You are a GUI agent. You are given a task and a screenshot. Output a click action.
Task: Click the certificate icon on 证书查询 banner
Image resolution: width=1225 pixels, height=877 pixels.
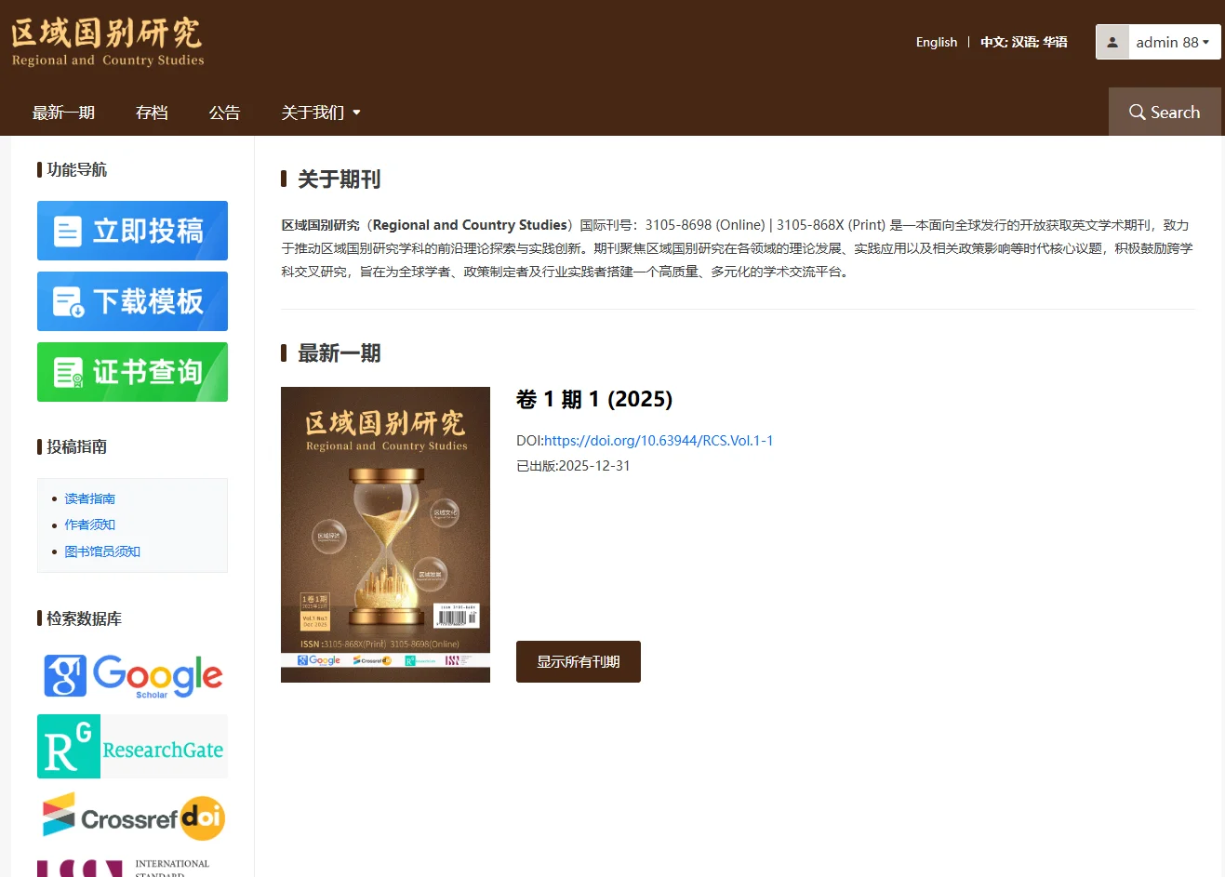pyautogui.click(x=68, y=372)
